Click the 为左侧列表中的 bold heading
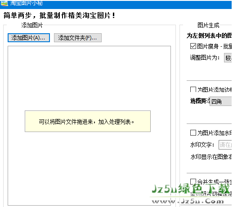 coord(209,35)
